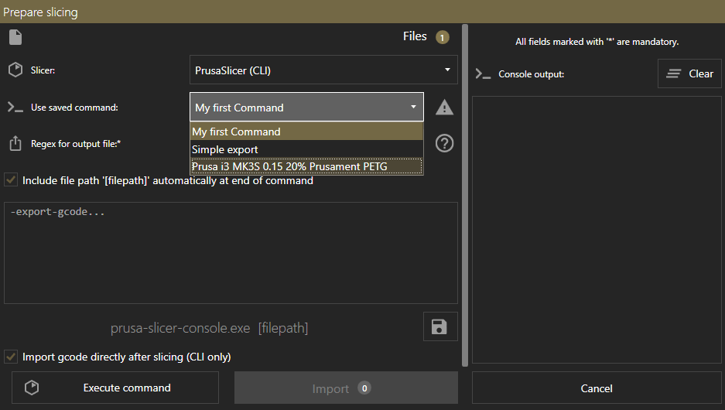Click the warning triangle icon beside saved command
This screenshot has width=725, height=410.
(444, 108)
